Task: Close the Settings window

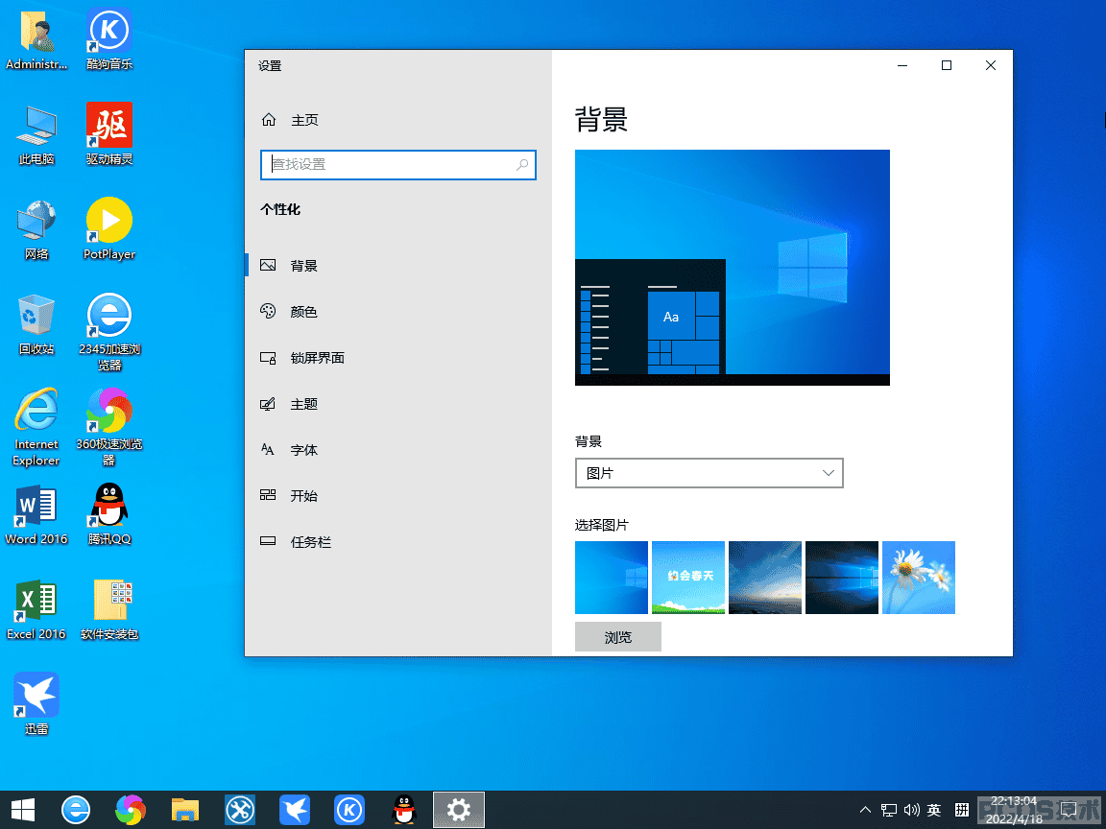Action: pyautogui.click(x=991, y=65)
